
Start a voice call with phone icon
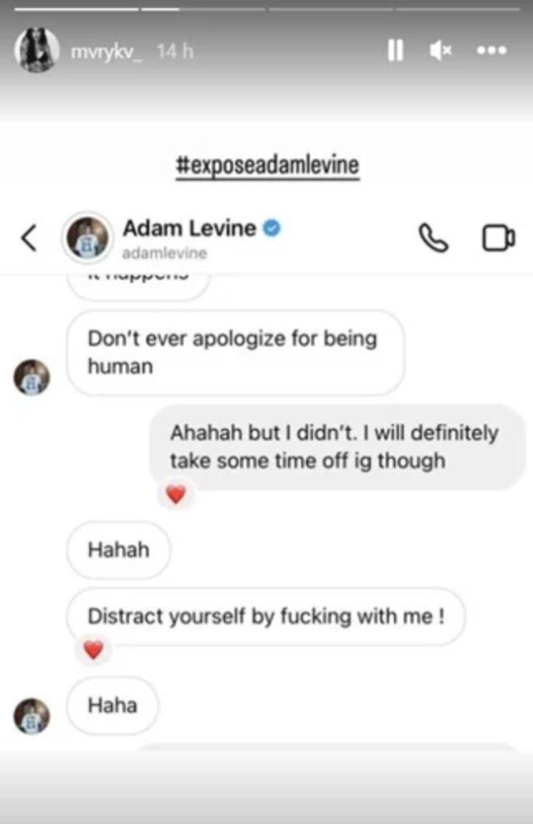click(x=433, y=238)
